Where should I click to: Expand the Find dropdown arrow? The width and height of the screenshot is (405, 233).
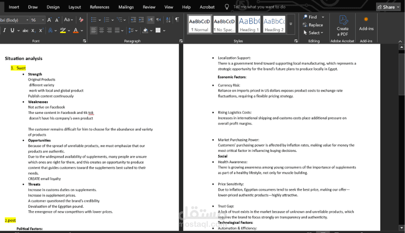click(x=323, y=17)
